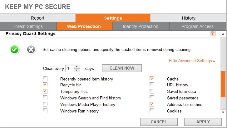
Task: Uncheck the Cache checkbox
Action: [152, 79]
